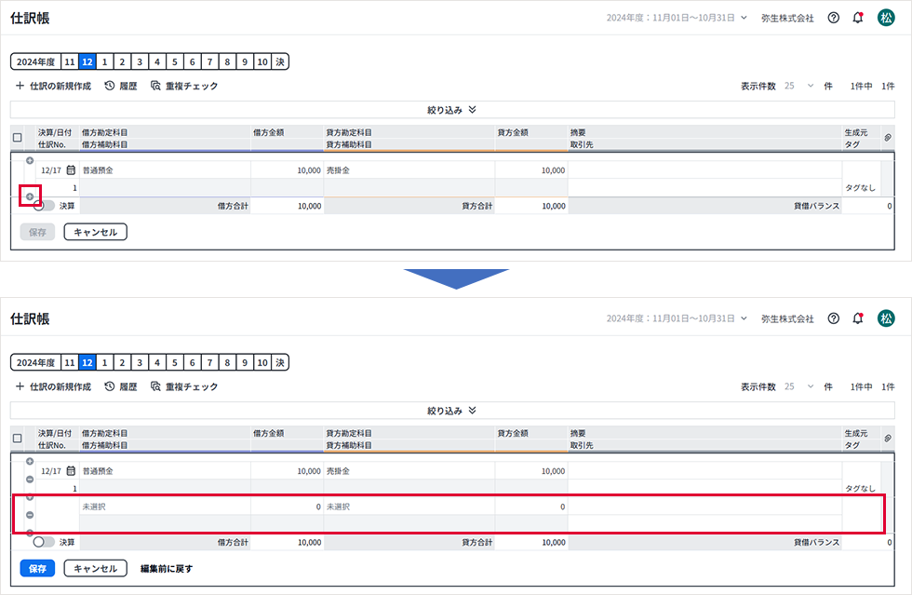Expand 絞り込み filter in the upper panel

[x=452, y=110]
